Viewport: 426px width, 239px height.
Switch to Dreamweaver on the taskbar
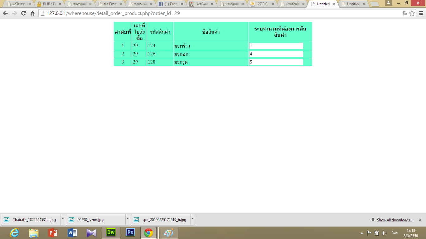[111, 232]
